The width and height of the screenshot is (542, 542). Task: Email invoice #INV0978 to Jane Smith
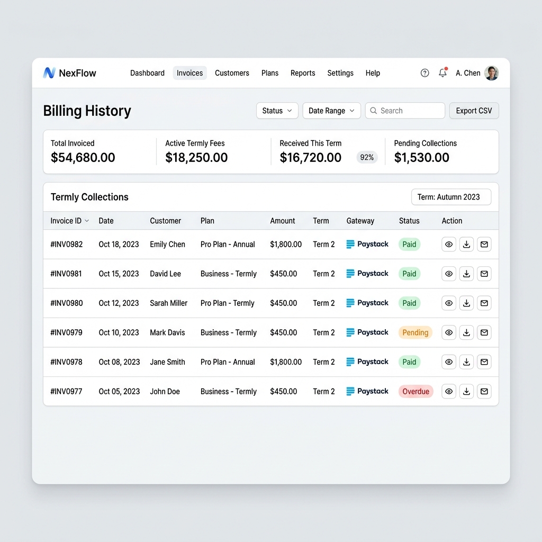point(484,362)
